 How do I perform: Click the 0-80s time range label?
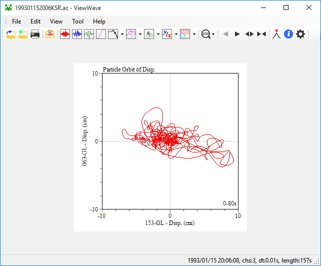[229, 203]
